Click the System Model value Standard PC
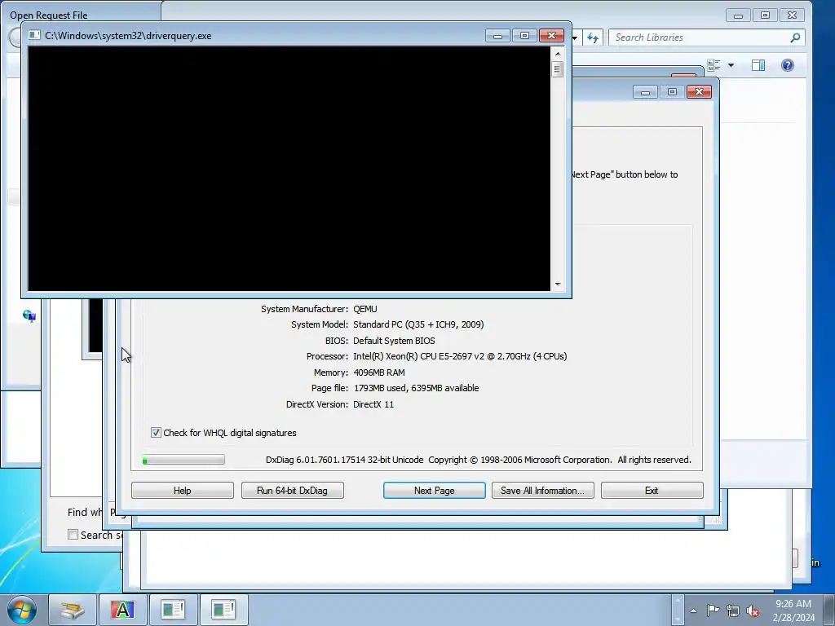Viewport: 835px width, 626px height. pos(418,324)
